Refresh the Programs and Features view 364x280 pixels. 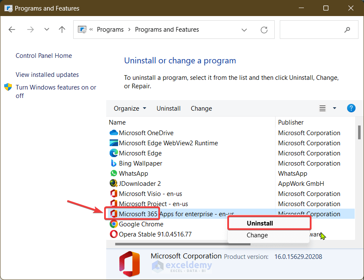(264, 30)
